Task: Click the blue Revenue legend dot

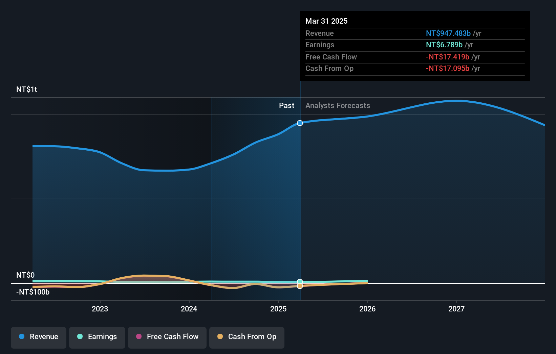Action: click(x=22, y=336)
